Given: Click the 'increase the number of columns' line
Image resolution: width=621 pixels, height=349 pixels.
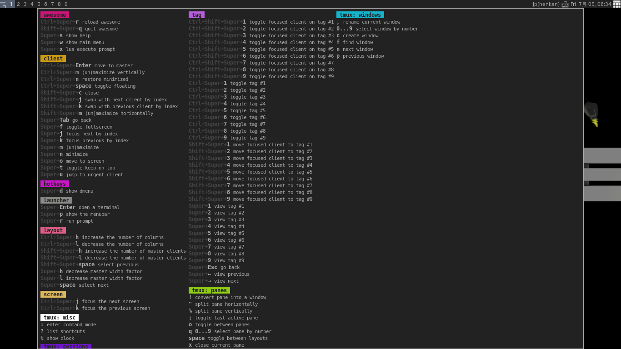Looking at the screenshot, I should click(102, 237).
